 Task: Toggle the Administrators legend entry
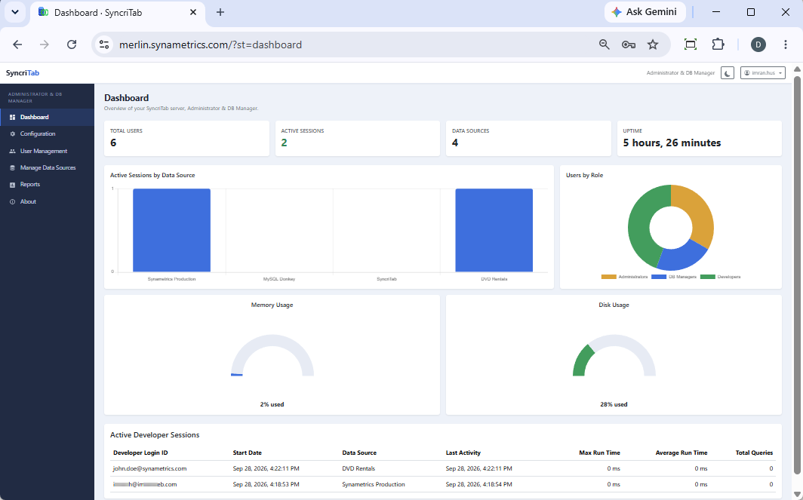point(624,277)
